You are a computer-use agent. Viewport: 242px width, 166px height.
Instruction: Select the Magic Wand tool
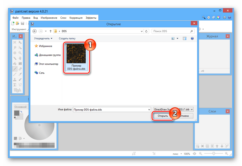(x=15, y=58)
